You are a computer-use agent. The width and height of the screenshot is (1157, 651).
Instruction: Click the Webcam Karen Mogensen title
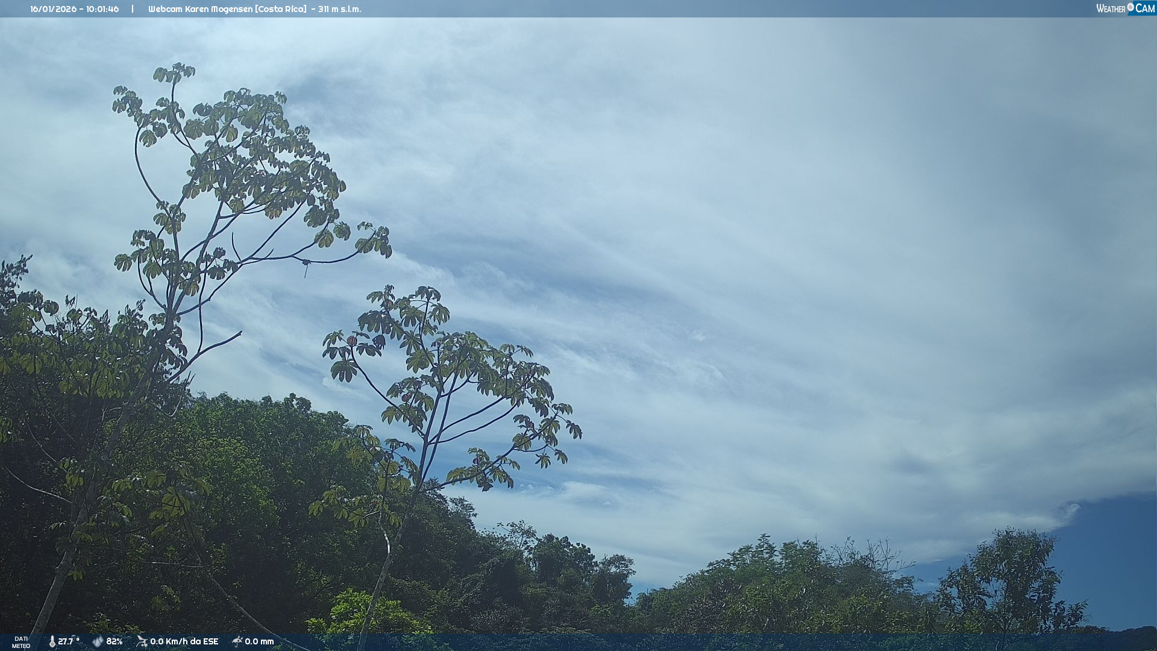(200, 9)
